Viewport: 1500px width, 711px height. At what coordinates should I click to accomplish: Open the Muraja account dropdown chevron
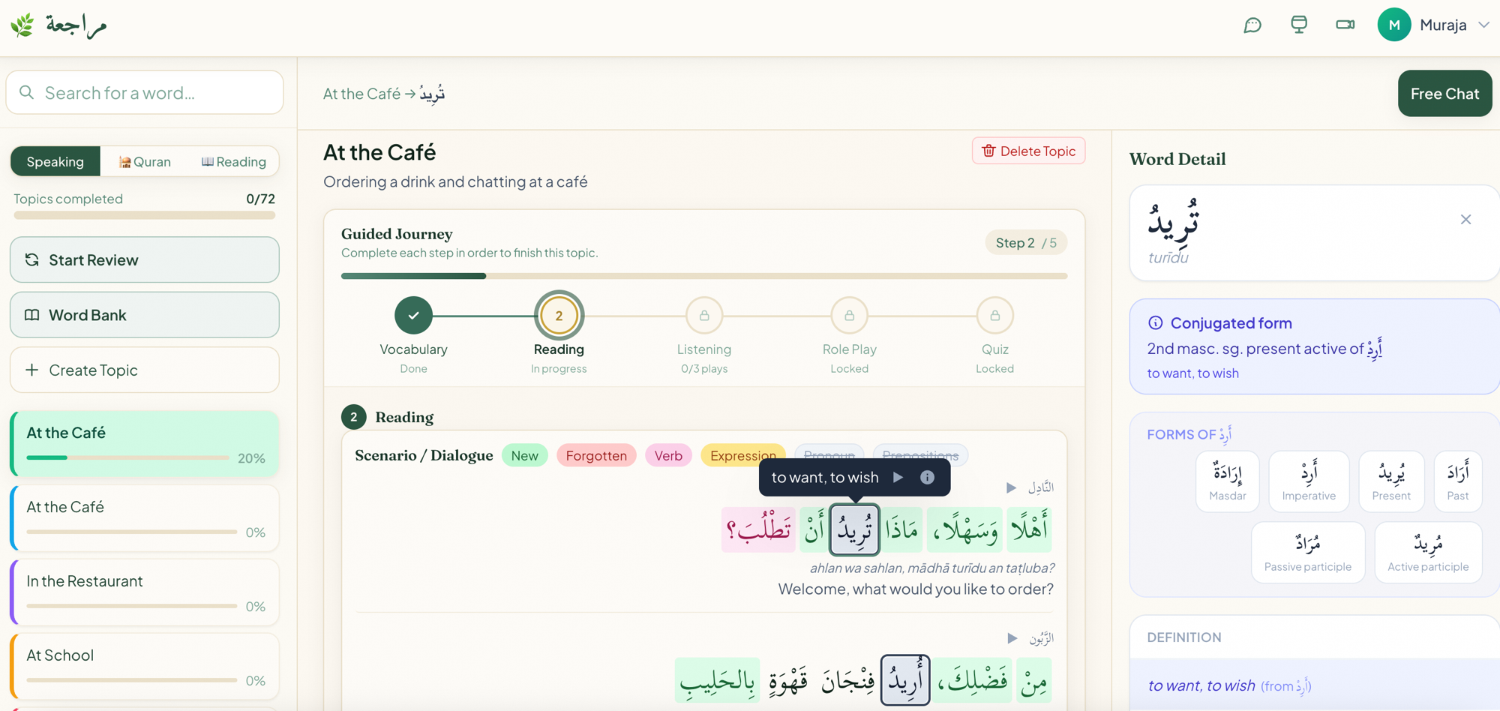1483,25
